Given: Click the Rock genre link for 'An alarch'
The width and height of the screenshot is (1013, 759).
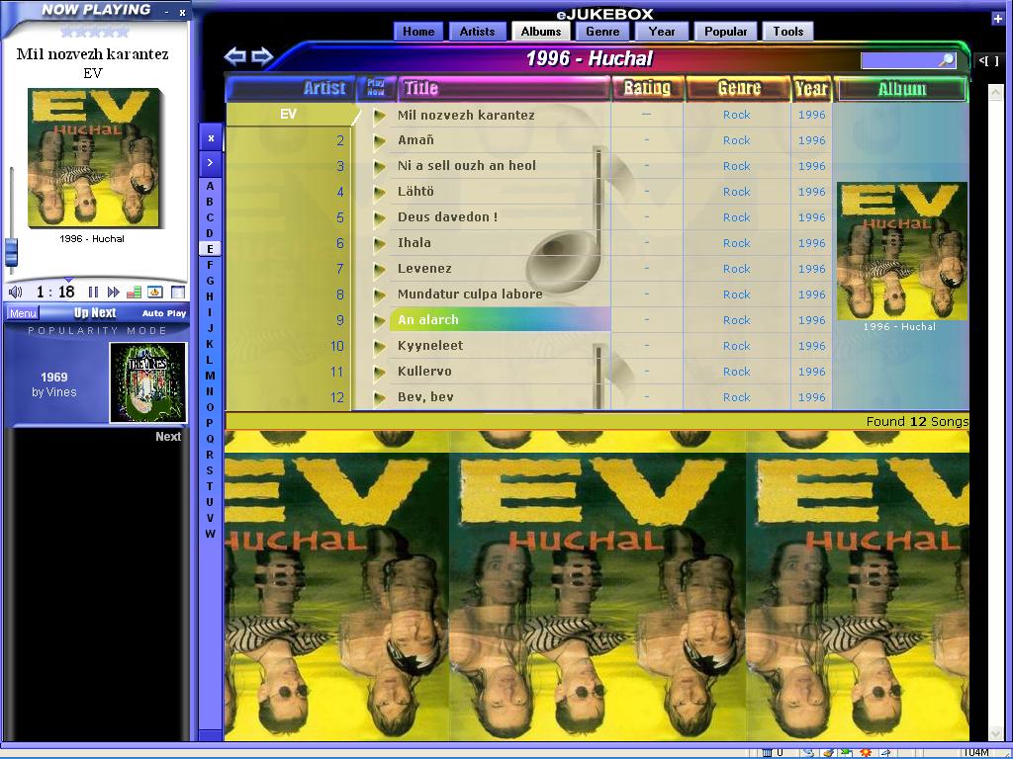Looking at the screenshot, I should click(736, 320).
